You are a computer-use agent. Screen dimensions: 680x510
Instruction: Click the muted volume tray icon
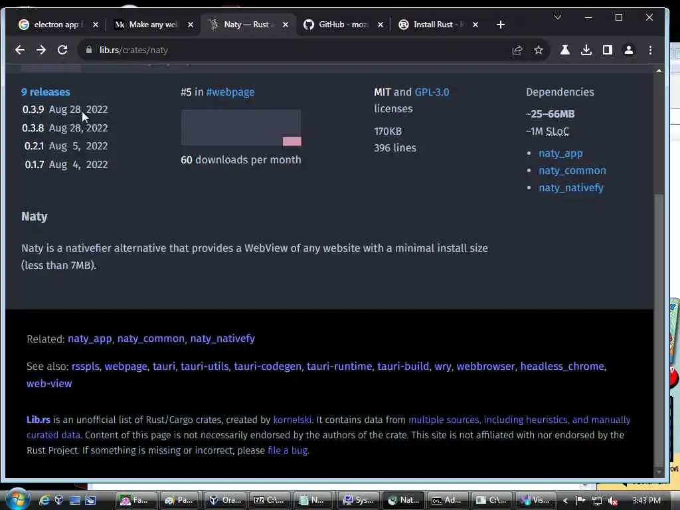pos(613,501)
